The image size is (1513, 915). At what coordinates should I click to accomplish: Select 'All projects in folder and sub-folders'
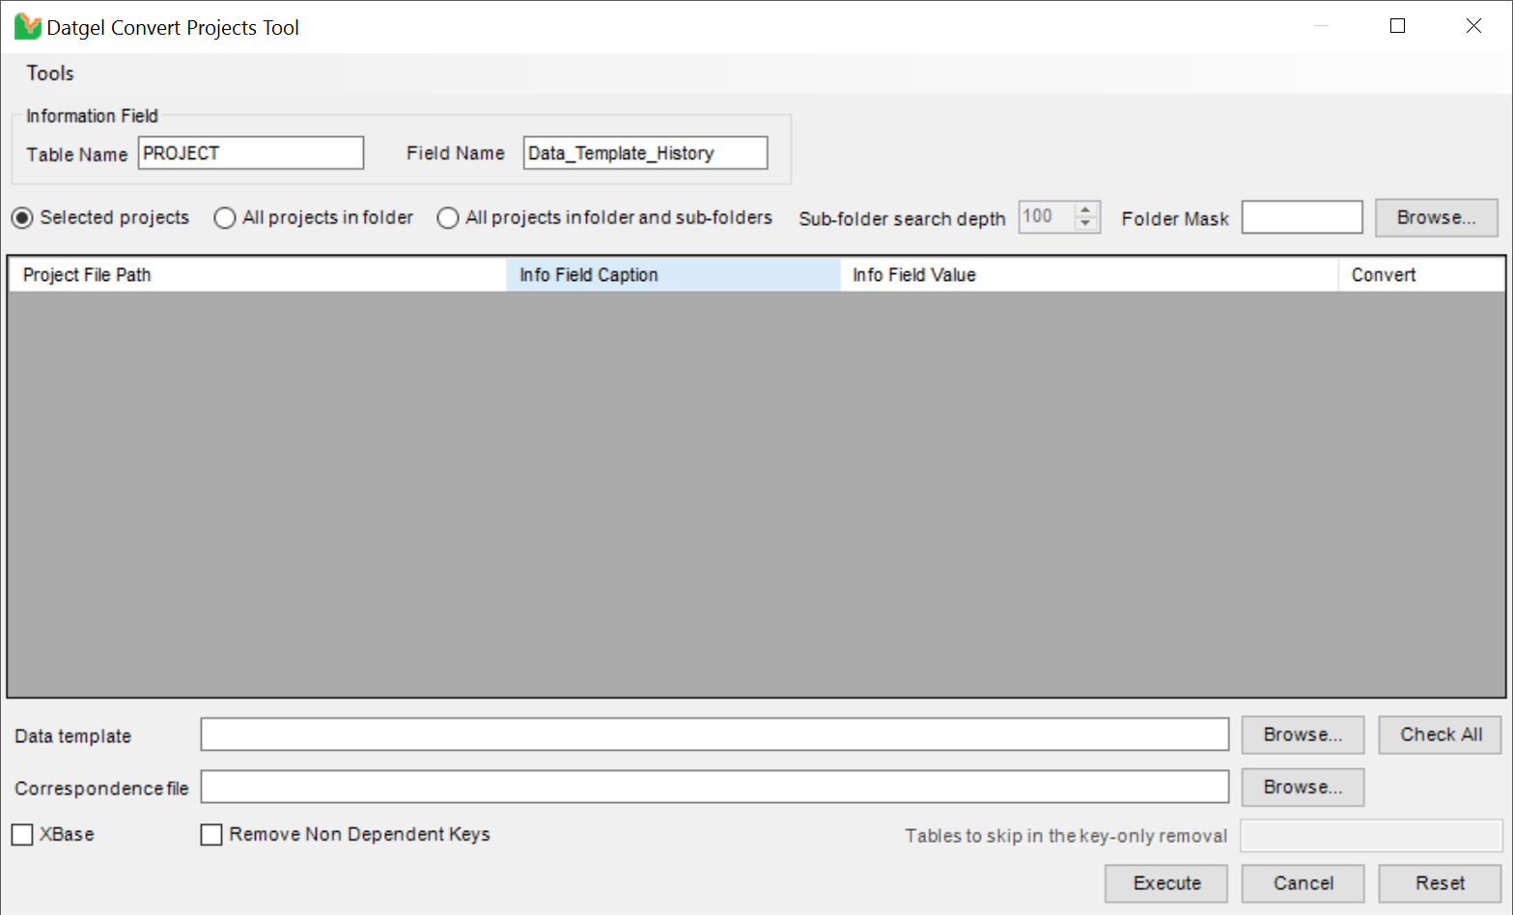click(448, 218)
